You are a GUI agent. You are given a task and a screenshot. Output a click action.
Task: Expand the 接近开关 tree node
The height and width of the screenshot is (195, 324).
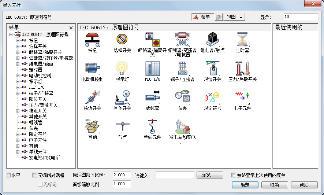click(18, 111)
